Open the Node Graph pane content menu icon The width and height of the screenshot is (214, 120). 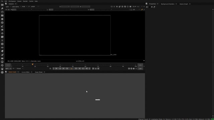coord(6,72)
